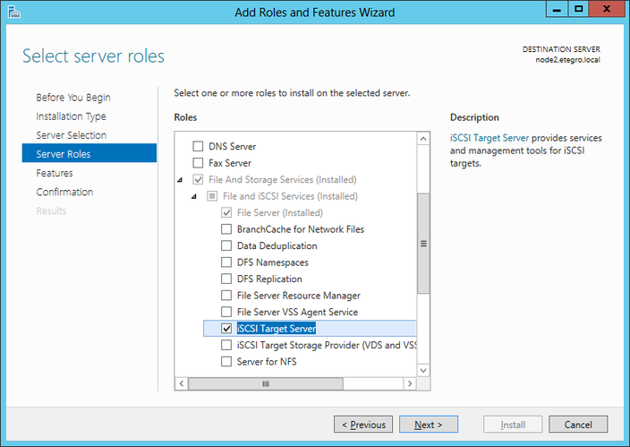Screen dimensions: 630x447
Task: Maximize the wizard window
Action: 581,10
